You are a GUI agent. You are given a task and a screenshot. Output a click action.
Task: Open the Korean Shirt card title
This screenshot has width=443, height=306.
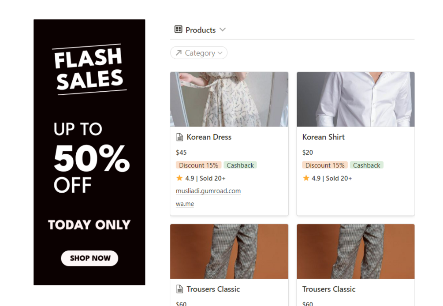pyautogui.click(x=324, y=137)
